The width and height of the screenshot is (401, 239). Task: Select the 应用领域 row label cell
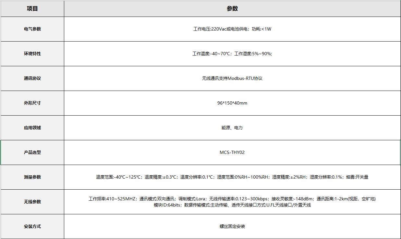tap(32, 128)
